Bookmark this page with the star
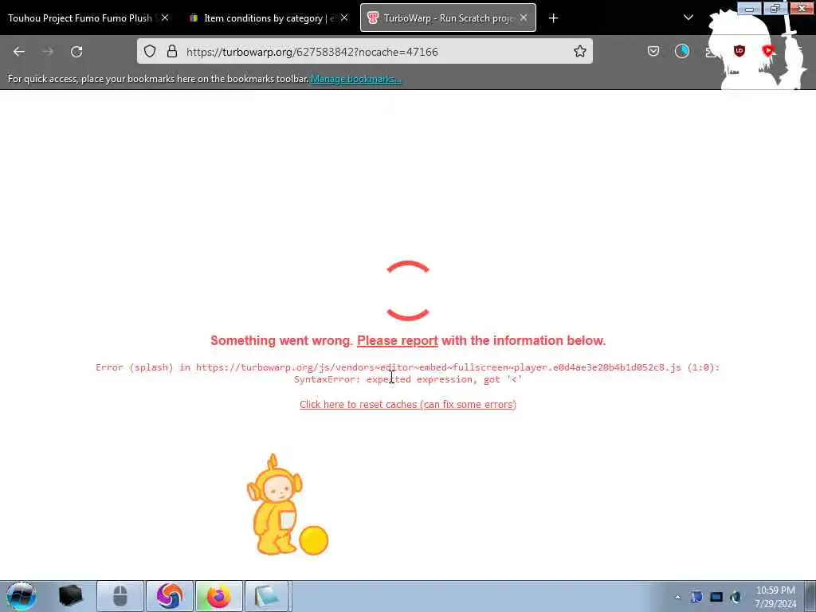 (x=580, y=51)
